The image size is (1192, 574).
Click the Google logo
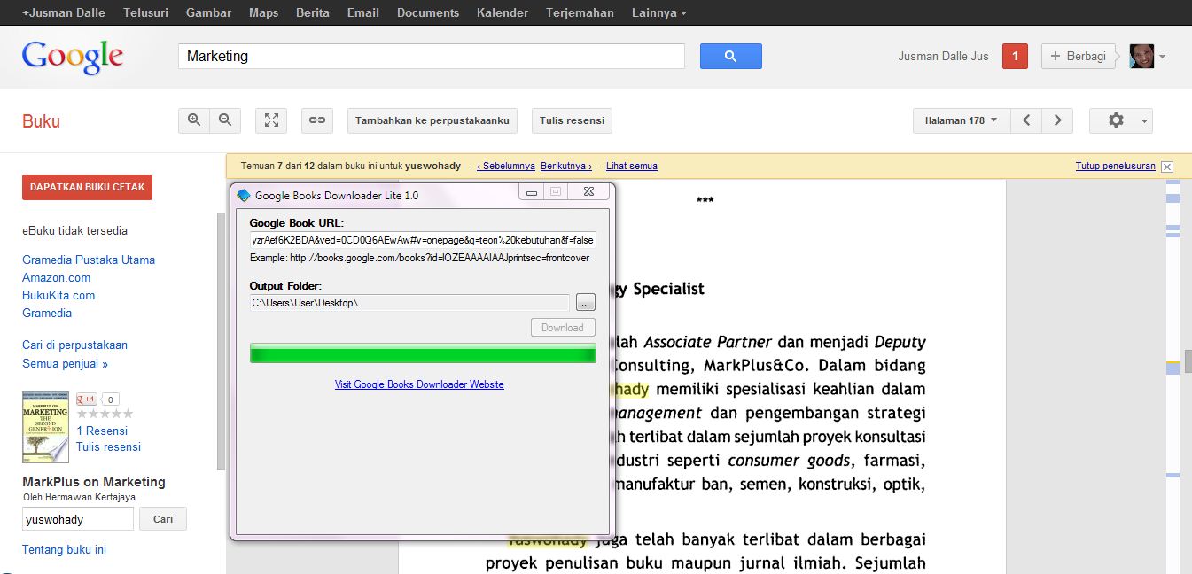[73, 57]
